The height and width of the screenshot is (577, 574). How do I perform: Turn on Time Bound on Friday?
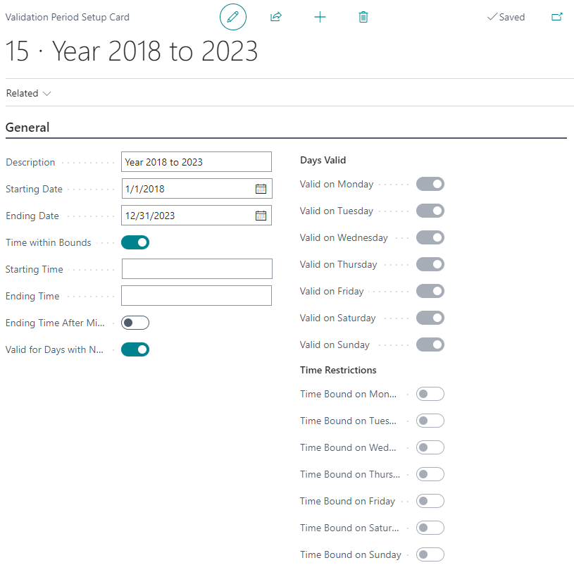click(x=430, y=501)
